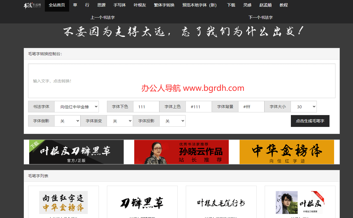Select the 刀锋黑草 font preview
Image resolution: width=353 pixels, height=218 pixels.
pyautogui.click(x=142, y=202)
